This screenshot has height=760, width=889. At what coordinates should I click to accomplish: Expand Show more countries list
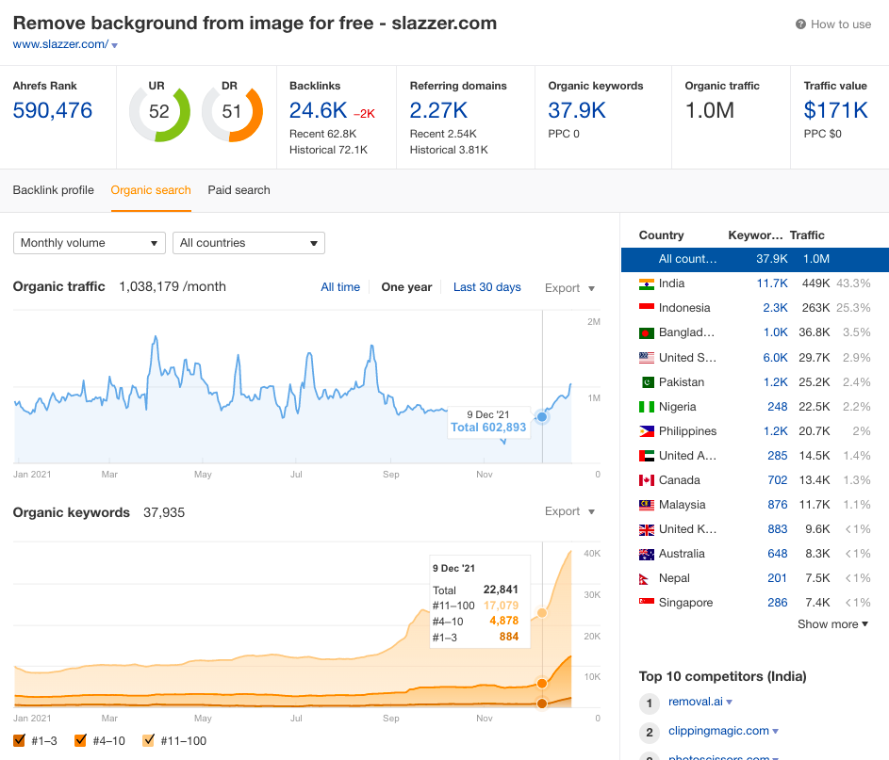tap(832, 624)
